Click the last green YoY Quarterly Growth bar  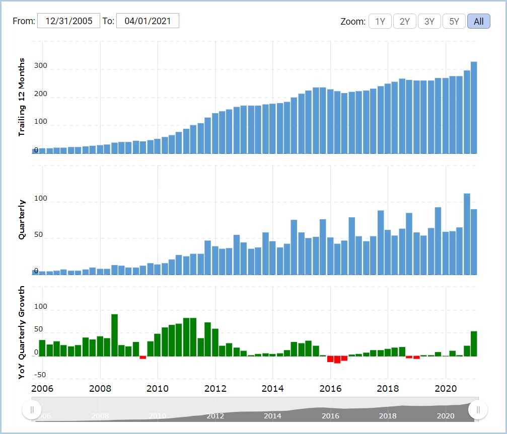pos(474,343)
